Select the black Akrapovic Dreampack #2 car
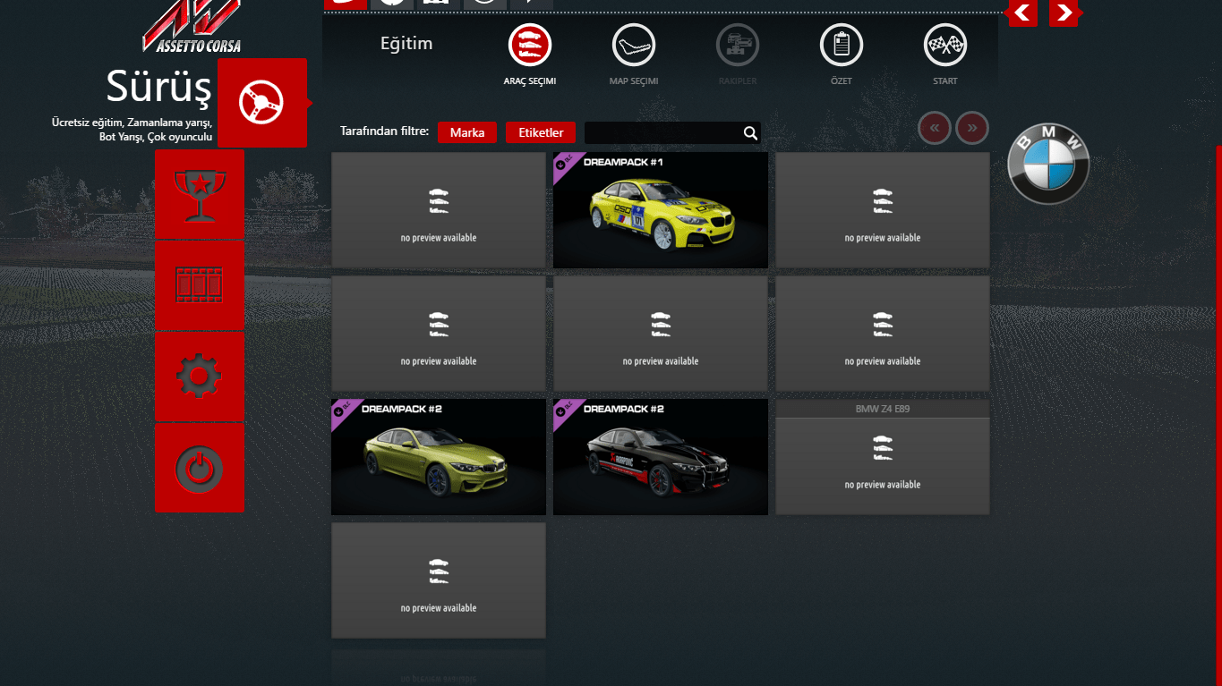1222x686 pixels. 661,457
